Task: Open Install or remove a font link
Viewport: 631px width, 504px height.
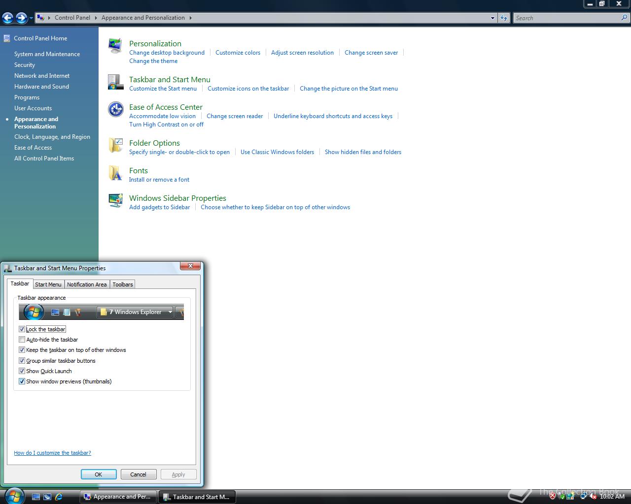Action: pos(159,180)
